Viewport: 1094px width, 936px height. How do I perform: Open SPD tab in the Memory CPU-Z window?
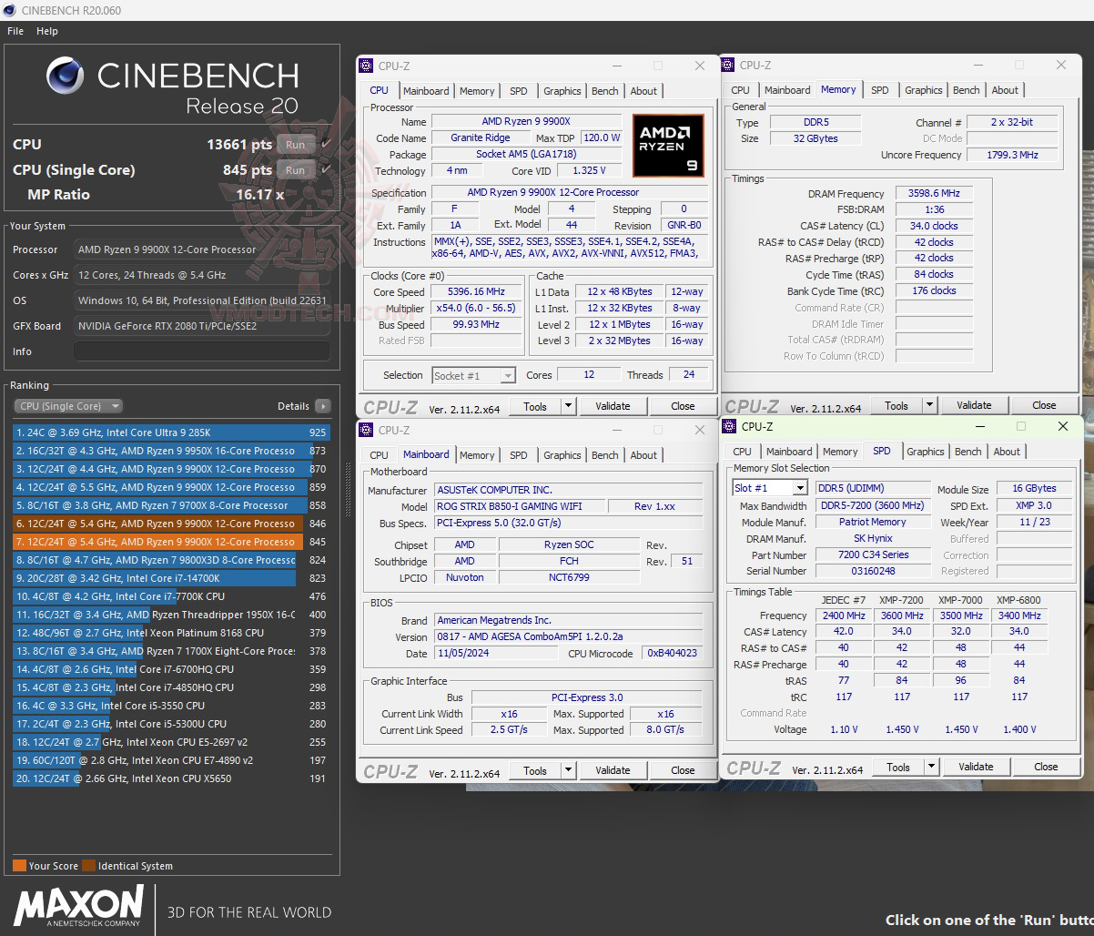click(x=880, y=90)
